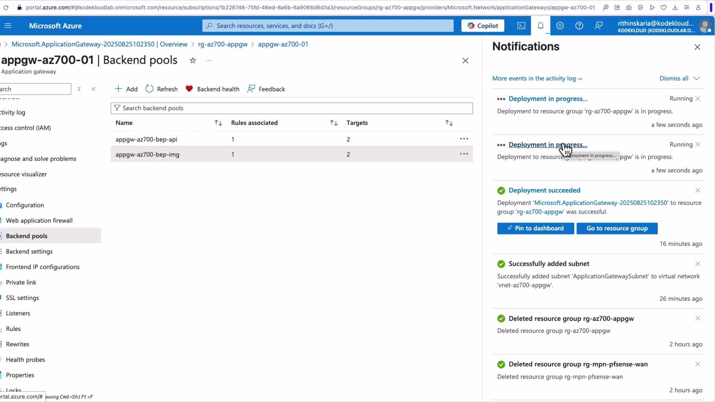Open Copilot from the header

pyautogui.click(x=483, y=26)
